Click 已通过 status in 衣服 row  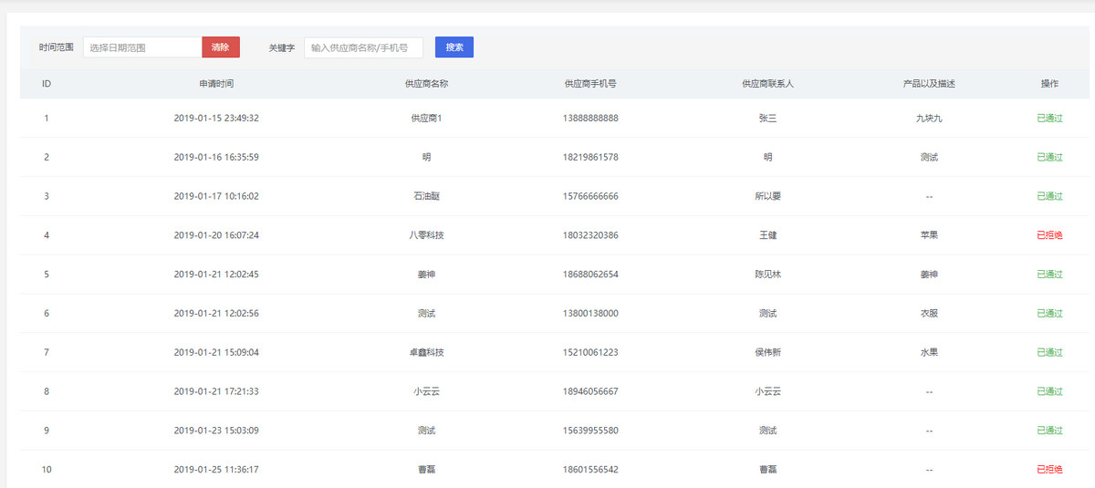1049,314
